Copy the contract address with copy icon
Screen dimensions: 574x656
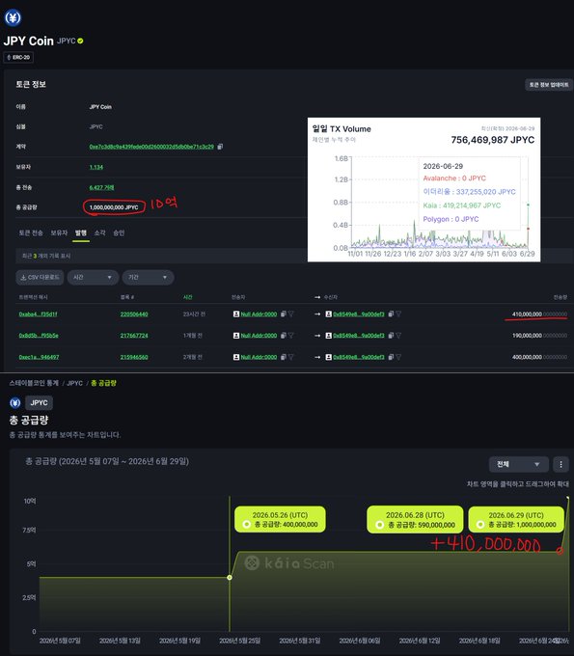point(220,147)
